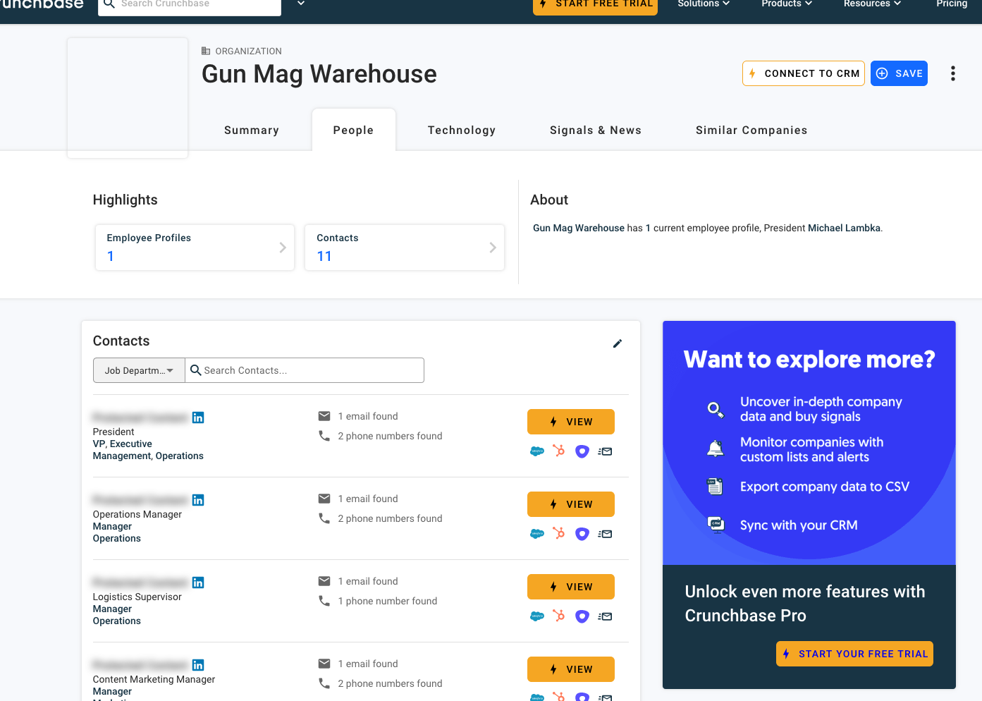Click the phone icon in President row
Viewport: 982px width, 701px height.
[324, 436]
